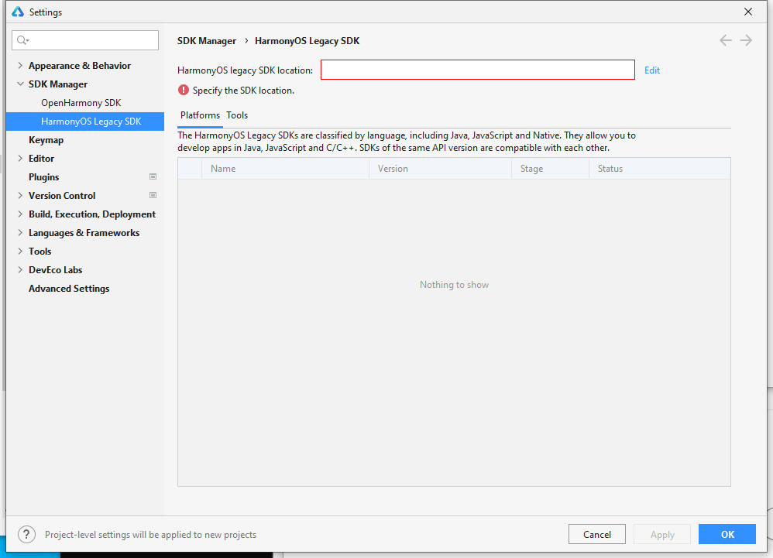Viewport: 773px width, 558px height.
Task: Click SDK Manager in the breadcrumb
Action: 207,41
